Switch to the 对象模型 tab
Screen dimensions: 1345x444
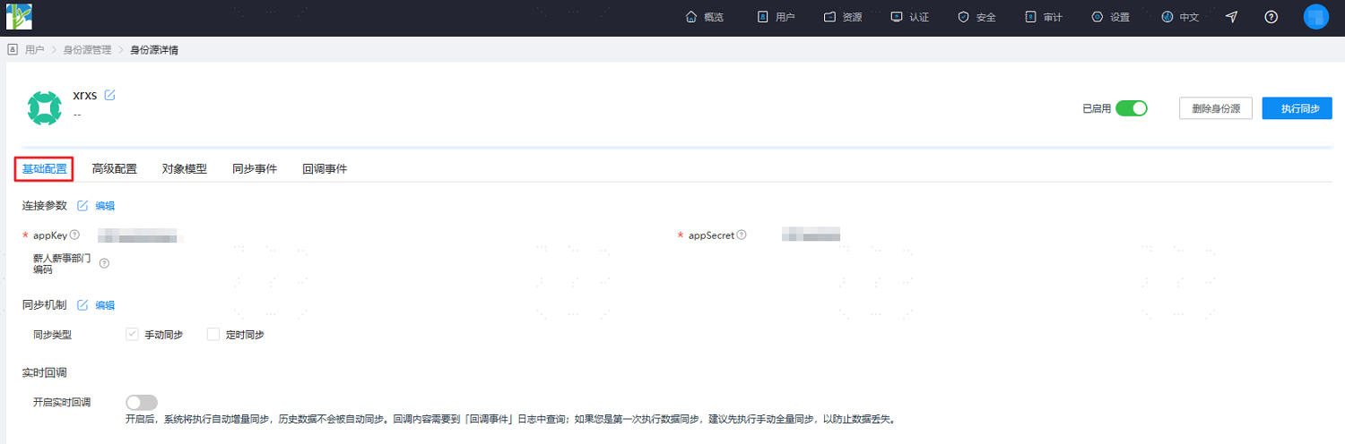click(185, 168)
